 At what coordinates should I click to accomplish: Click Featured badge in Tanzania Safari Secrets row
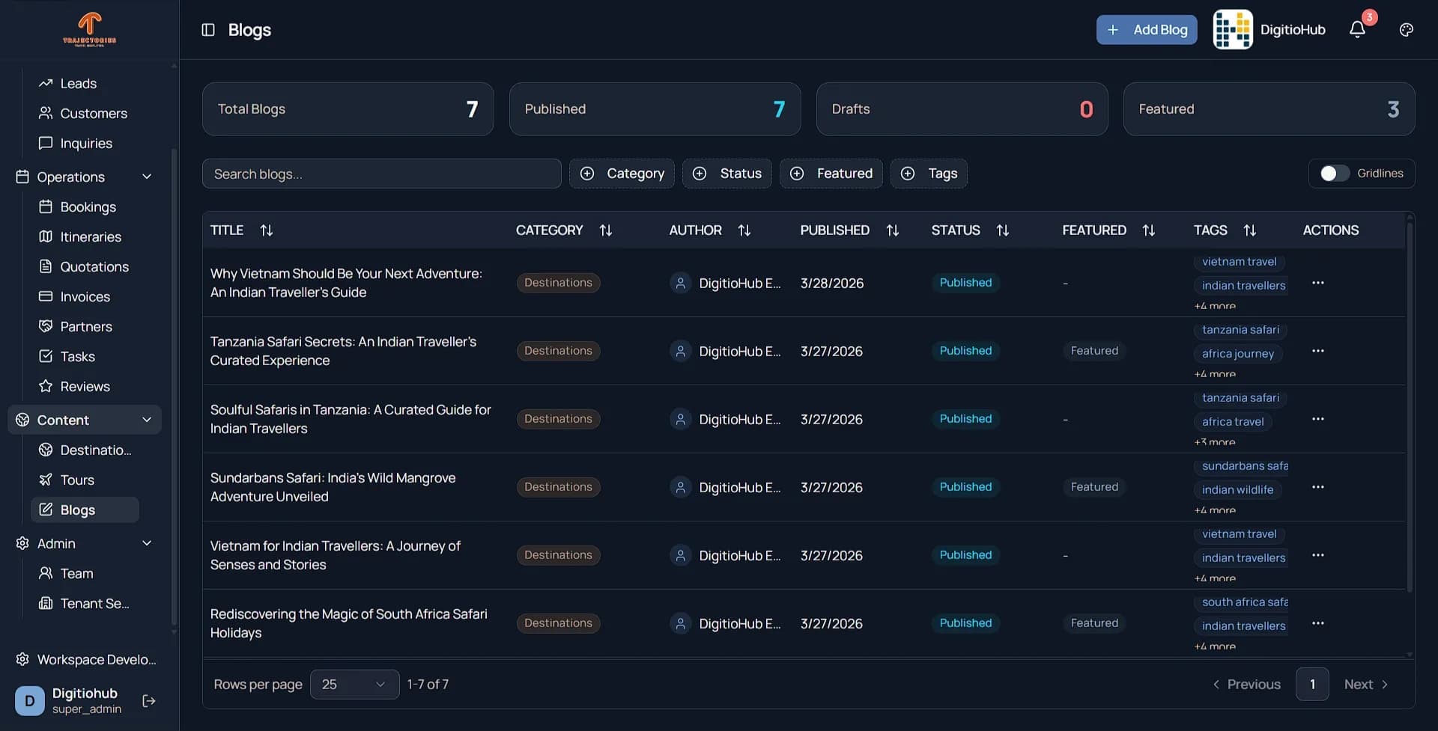click(x=1093, y=351)
